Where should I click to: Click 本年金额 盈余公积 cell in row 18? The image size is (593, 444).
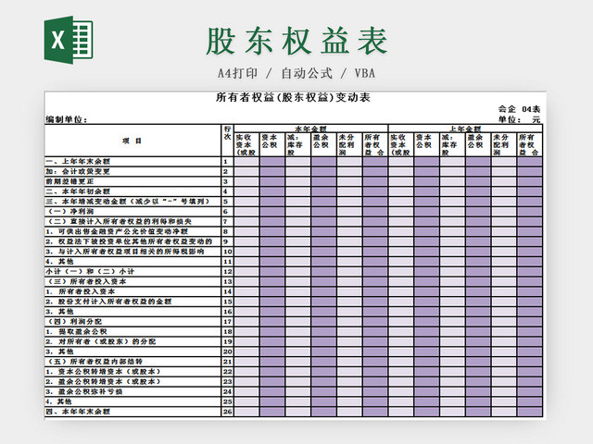point(323,331)
